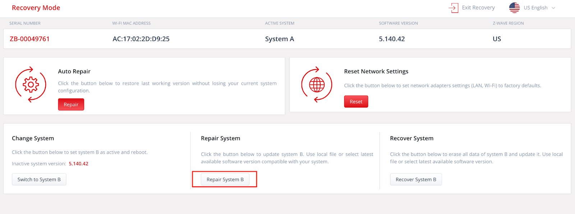
Task: Click description 'set system B as active and reboot'
Action: 80,152
